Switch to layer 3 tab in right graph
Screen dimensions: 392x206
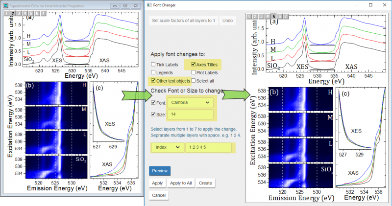[x=261, y=16]
